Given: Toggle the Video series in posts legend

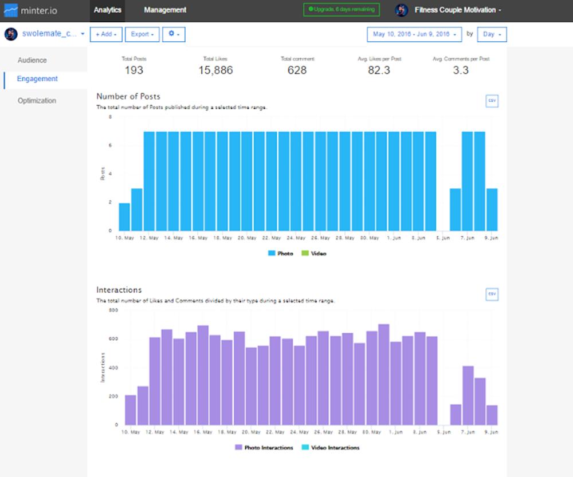Looking at the screenshot, I should [x=314, y=253].
